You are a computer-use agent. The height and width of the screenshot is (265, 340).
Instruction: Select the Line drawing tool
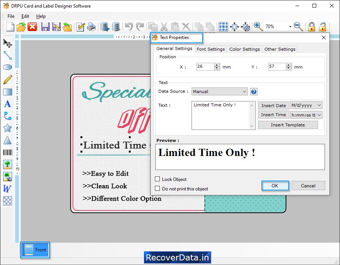click(x=8, y=55)
